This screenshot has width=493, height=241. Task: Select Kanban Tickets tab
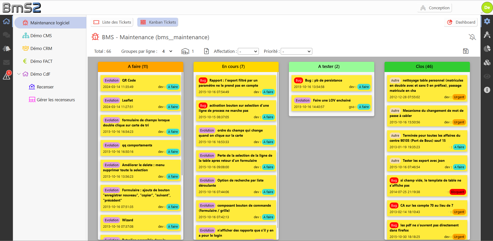pyautogui.click(x=158, y=22)
